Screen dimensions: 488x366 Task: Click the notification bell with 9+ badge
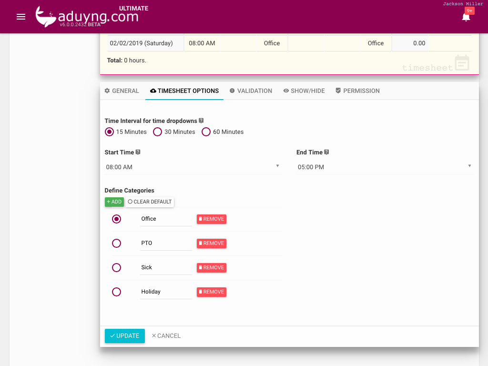tap(466, 18)
